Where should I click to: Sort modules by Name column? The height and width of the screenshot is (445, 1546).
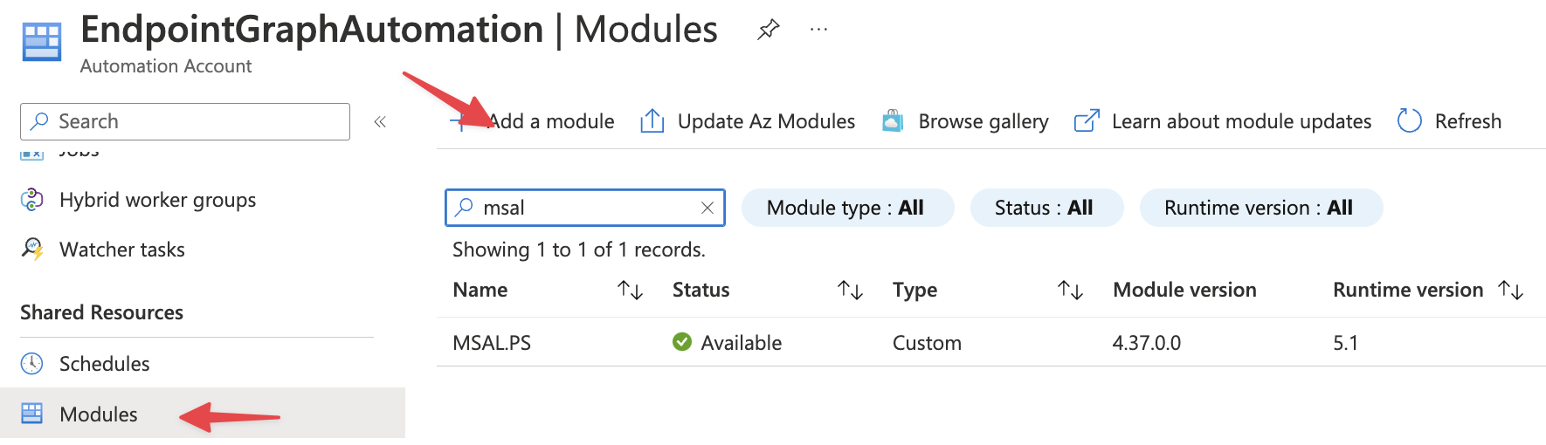coord(630,290)
